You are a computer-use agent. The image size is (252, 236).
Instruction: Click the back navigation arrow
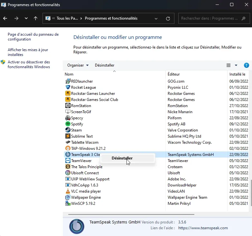click(5, 19)
